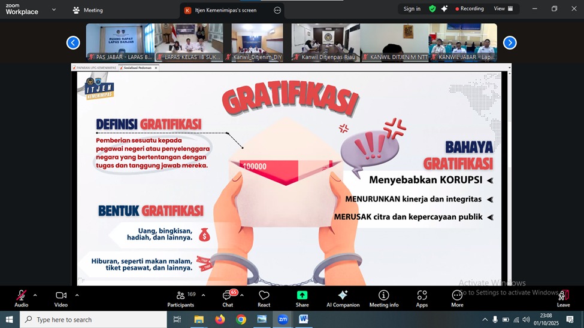Expand the Participants options arrow

pyautogui.click(x=203, y=295)
